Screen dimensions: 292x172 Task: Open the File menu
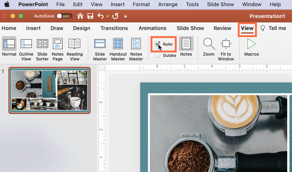click(x=60, y=4)
